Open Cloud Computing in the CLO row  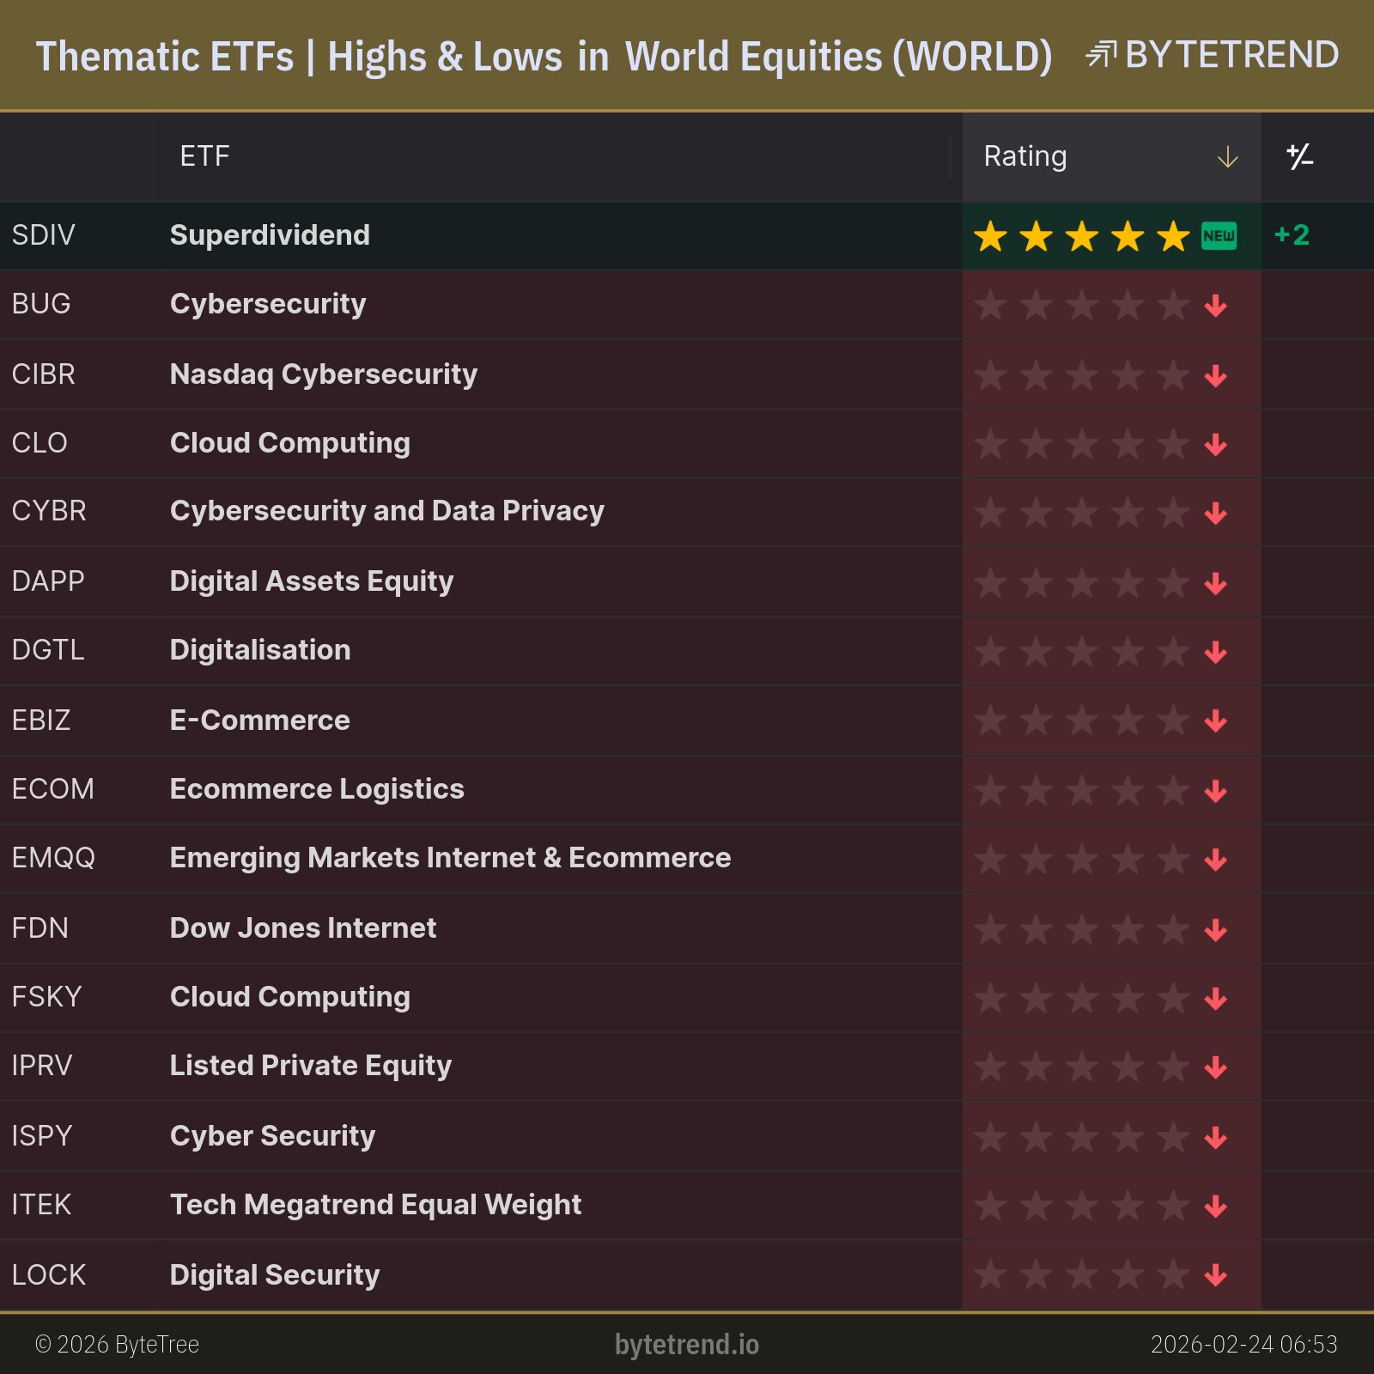point(290,443)
